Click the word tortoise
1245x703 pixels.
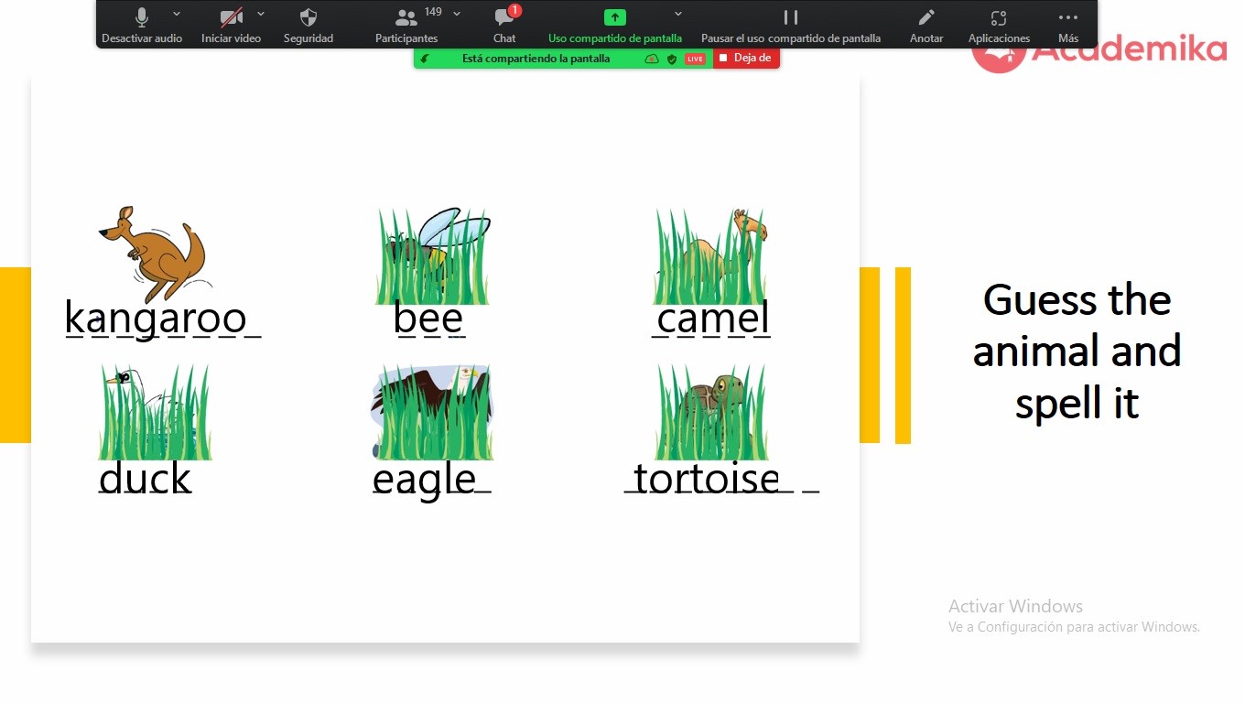pyautogui.click(x=707, y=478)
